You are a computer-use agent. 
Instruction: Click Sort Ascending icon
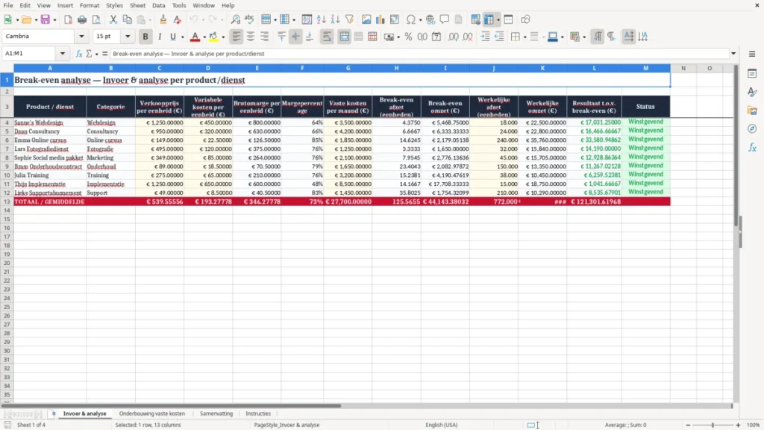[x=321, y=19]
